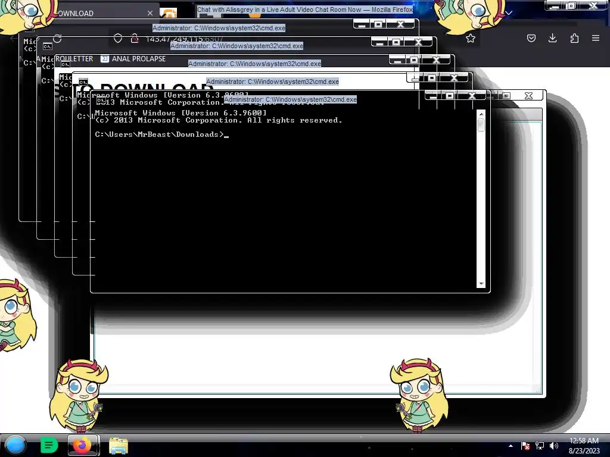Minimize the frontmost cmd.exe window
The height and width of the screenshot is (457, 610).
point(433,95)
